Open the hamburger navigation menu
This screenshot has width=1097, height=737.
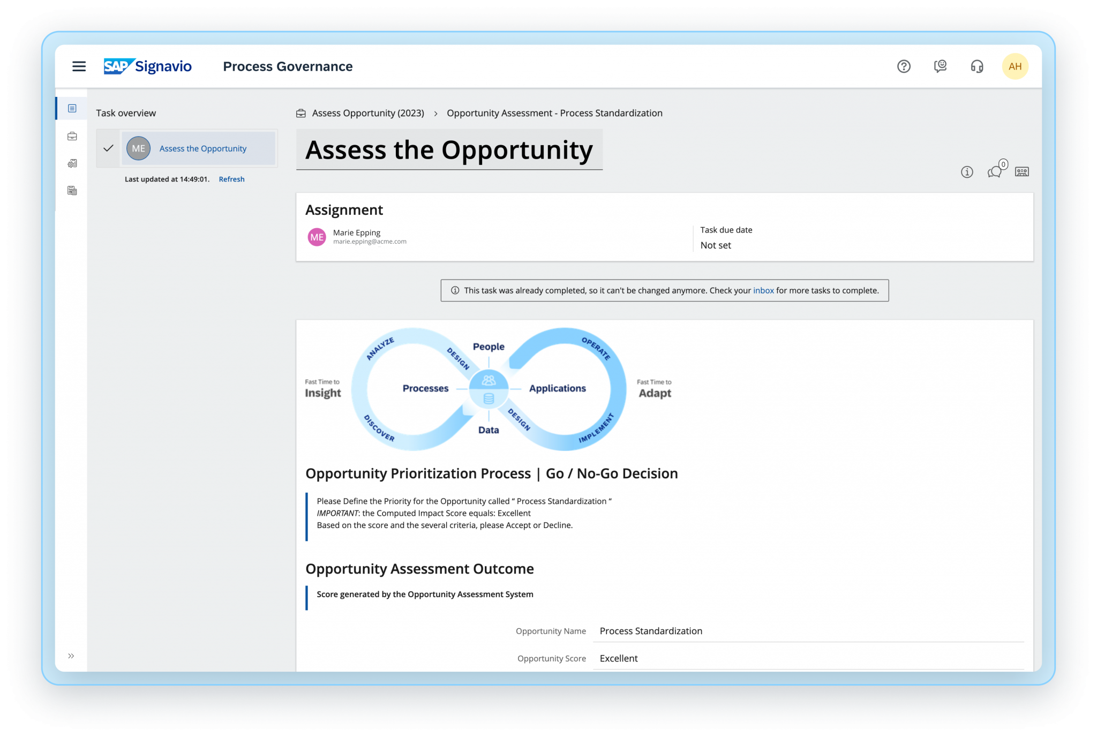pos(79,66)
